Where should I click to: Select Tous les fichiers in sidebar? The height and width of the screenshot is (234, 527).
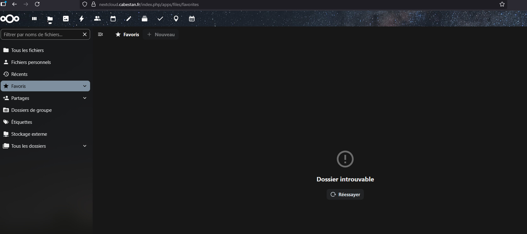[27, 50]
